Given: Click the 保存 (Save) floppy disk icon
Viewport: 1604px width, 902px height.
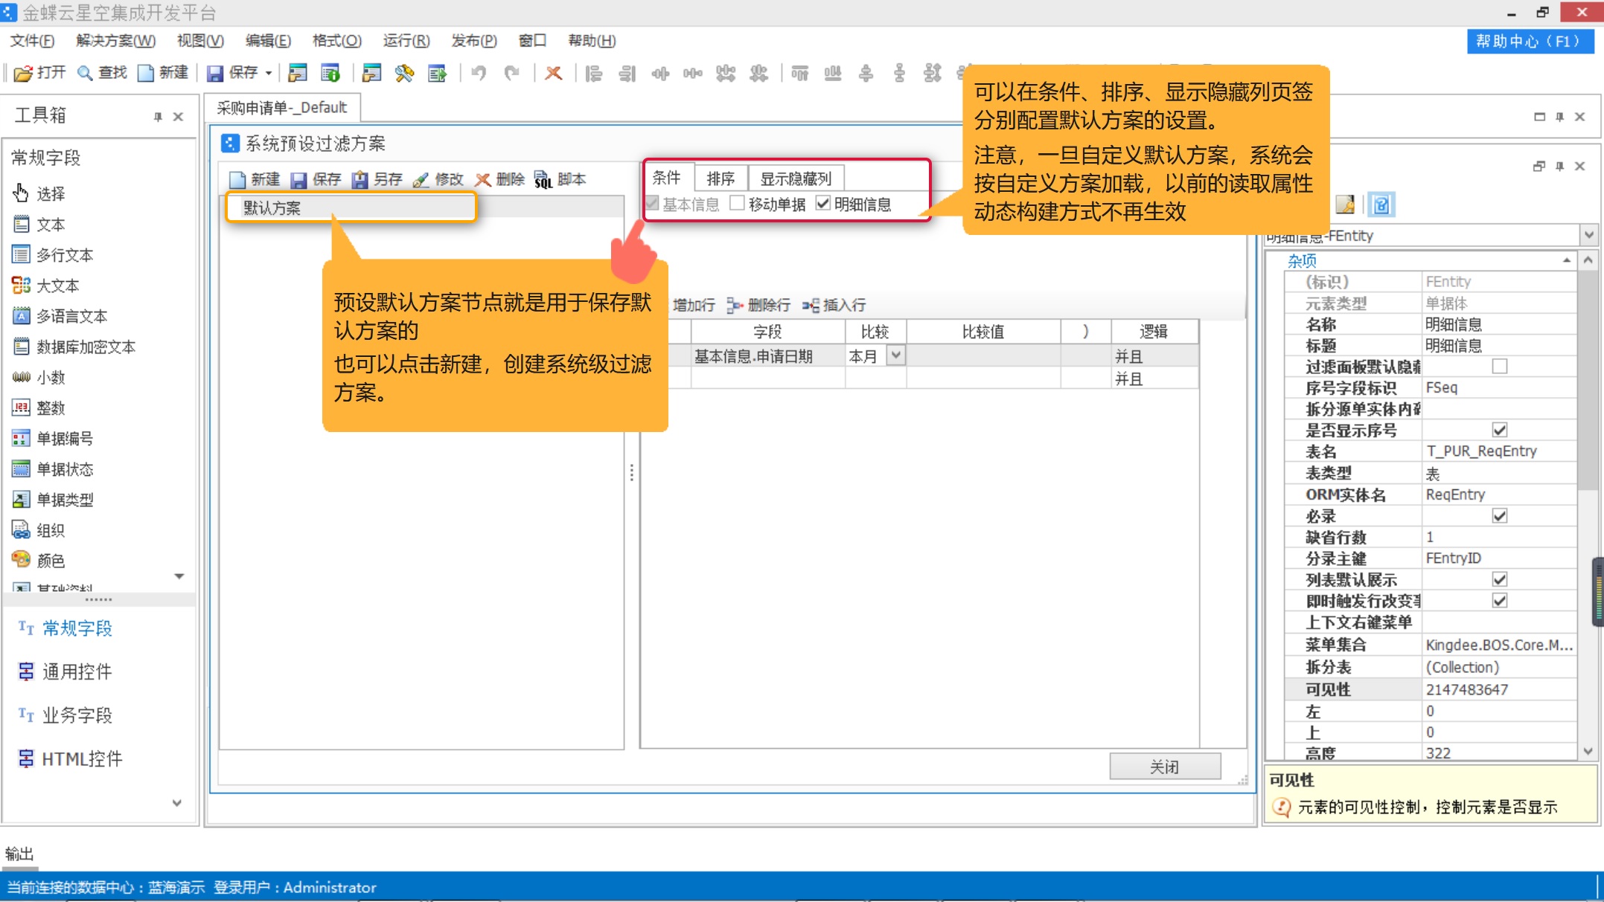Looking at the screenshot, I should pos(215,73).
